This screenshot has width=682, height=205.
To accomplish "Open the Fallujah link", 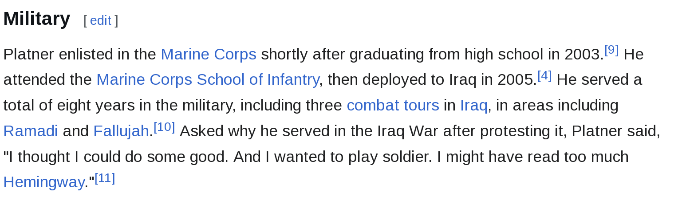I will coord(121,131).
